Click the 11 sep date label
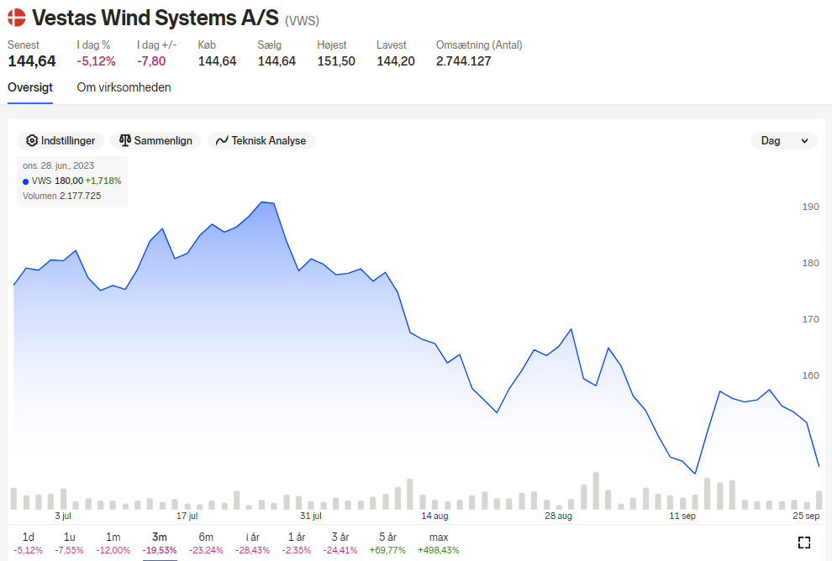Screen dimensions: 832x561 coord(682,516)
